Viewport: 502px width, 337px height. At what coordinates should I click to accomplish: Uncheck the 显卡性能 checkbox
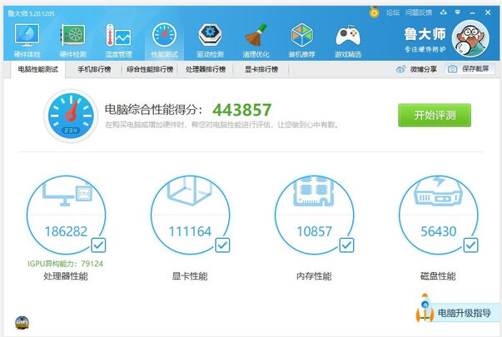click(x=222, y=245)
